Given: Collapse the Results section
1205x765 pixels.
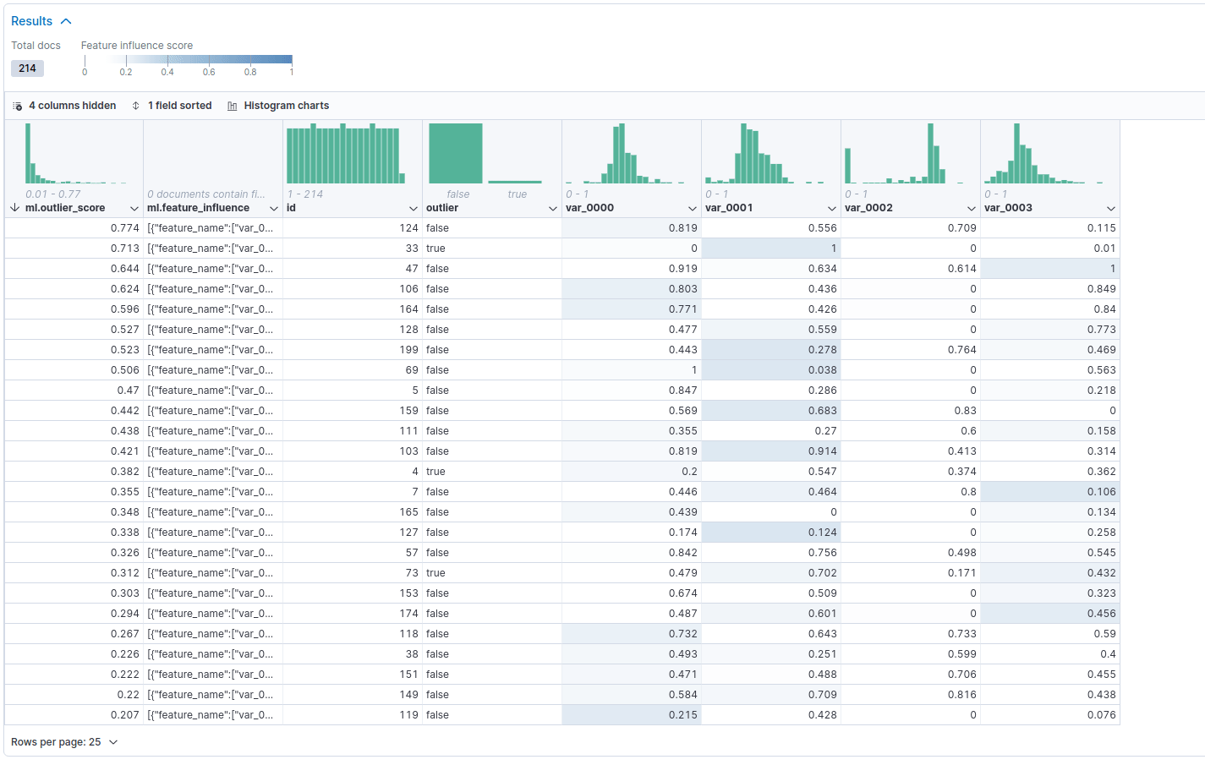Looking at the screenshot, I should (x=67, y=20).
